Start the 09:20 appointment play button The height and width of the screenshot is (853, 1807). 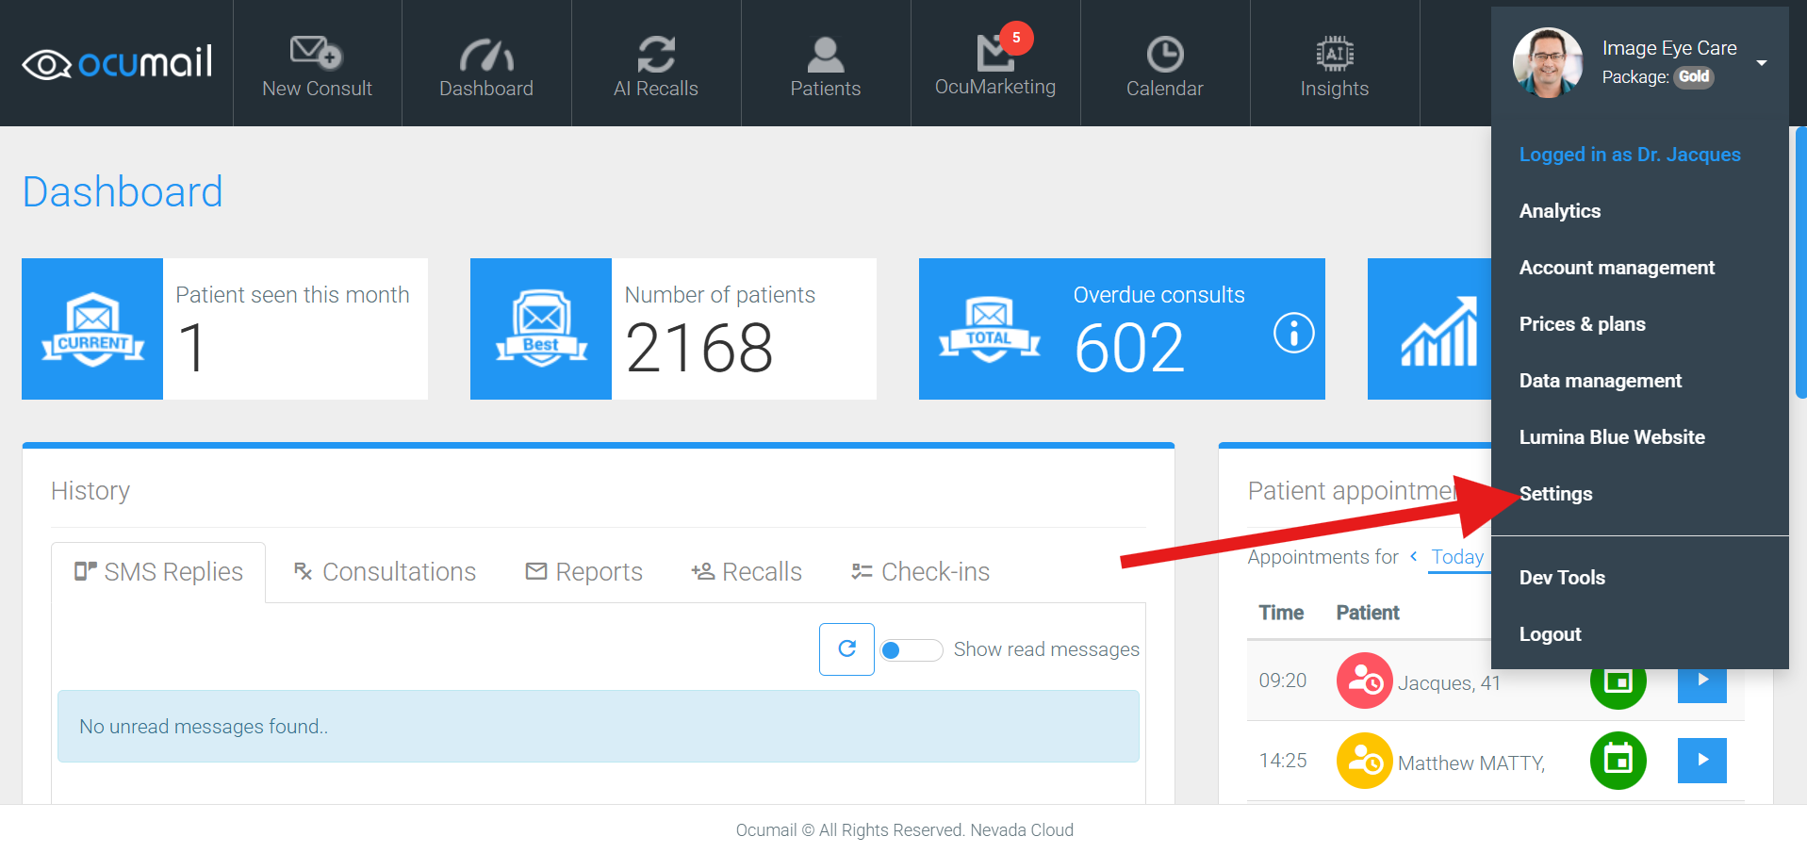(1701, 684)
